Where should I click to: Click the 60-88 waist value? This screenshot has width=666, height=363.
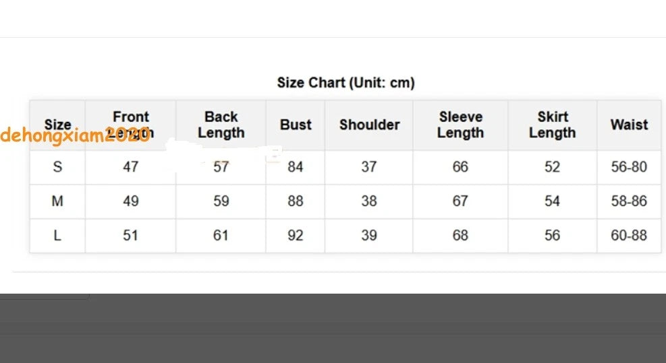(629, 235)
